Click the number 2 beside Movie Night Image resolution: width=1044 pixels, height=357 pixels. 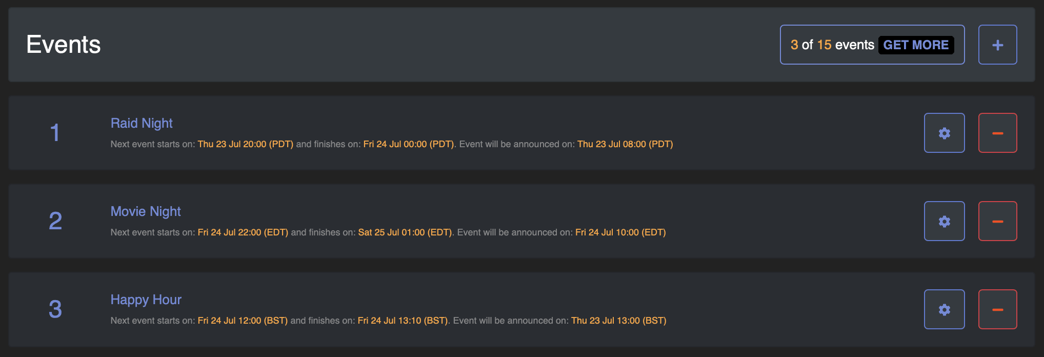(55, 221)
